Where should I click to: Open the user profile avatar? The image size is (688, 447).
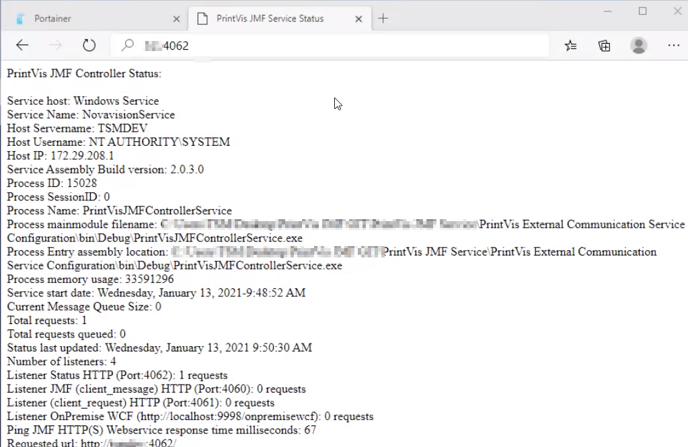coord(638,45)
